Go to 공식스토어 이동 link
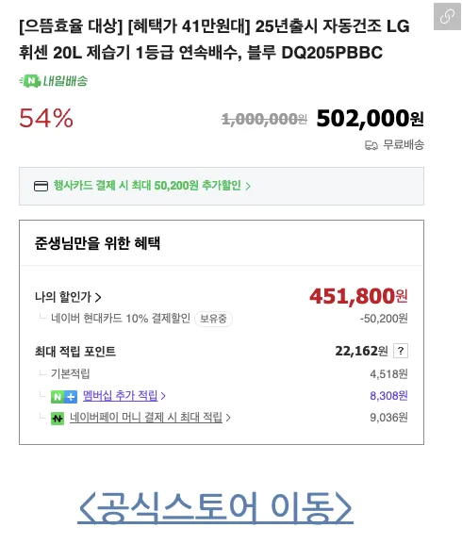The width and height of the screenshot is (462, 544). click(x=215, y=507)
